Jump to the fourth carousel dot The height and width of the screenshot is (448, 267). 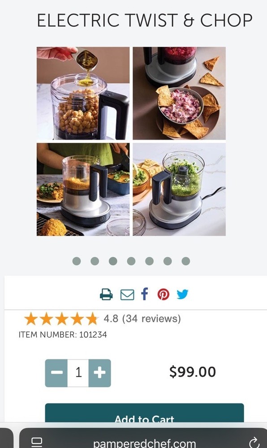click(x=131, y=261)
